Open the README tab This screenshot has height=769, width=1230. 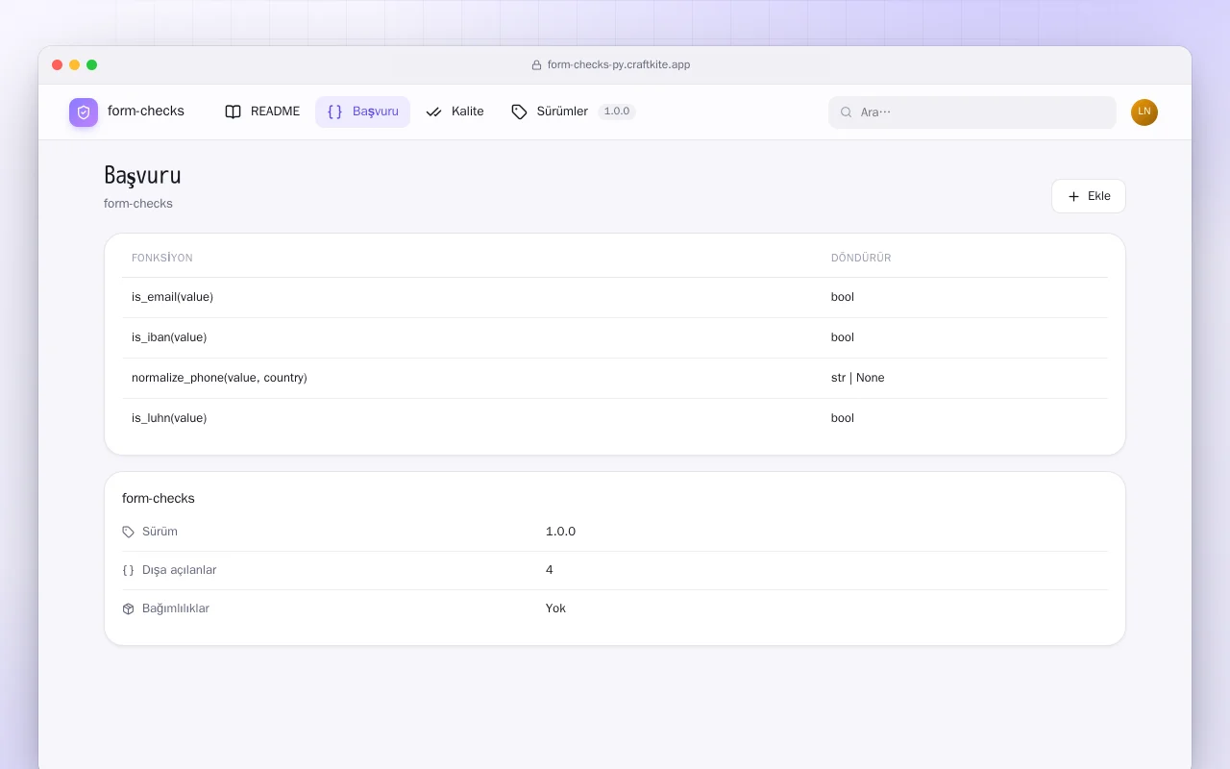click(x=262, y=112)
